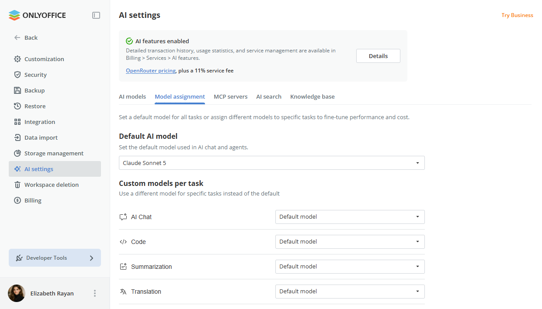Switch to the AI models tab
This screenshot has width=542, height=309.
[132, 96]
